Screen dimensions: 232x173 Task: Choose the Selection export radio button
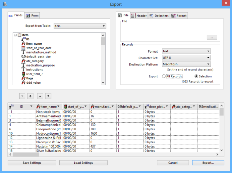tap(197, 76)
